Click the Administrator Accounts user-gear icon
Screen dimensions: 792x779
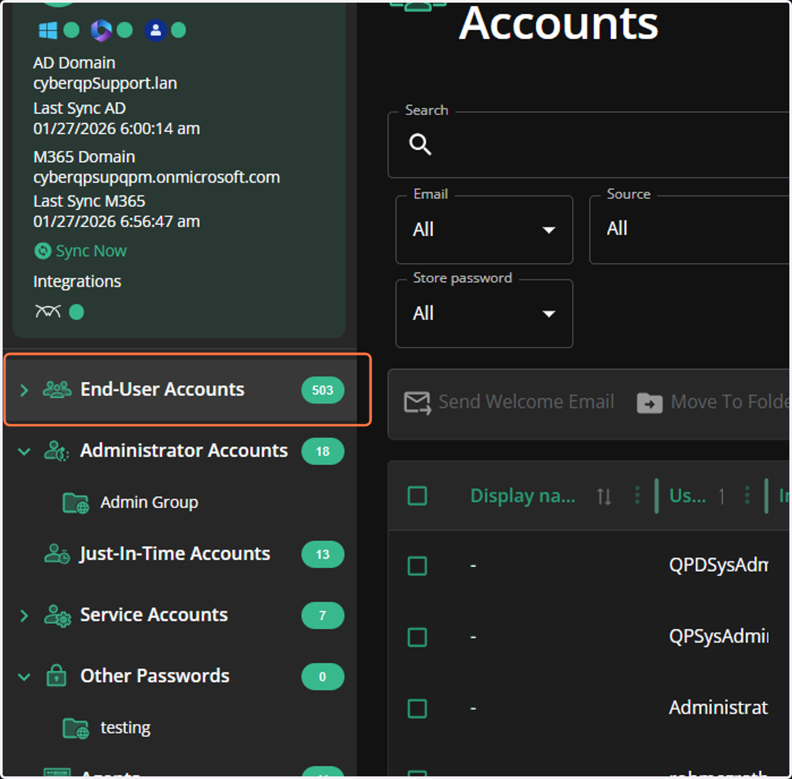[x=57, y=451]
